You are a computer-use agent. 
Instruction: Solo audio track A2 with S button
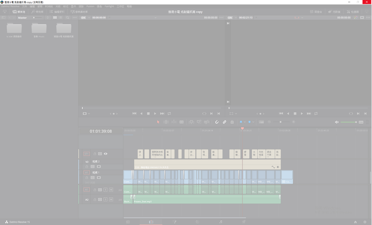point(105,199)
